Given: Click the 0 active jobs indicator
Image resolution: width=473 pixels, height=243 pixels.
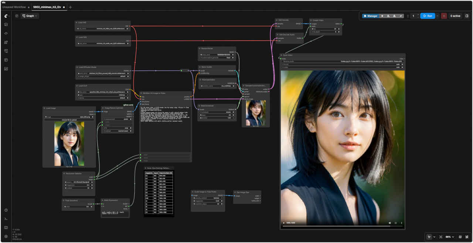Looking at the screenshot, I should point(455,16).
